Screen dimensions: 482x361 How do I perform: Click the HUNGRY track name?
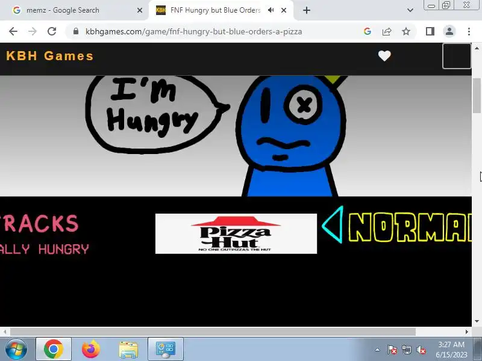pyautogui.click(x=63, y=249)
